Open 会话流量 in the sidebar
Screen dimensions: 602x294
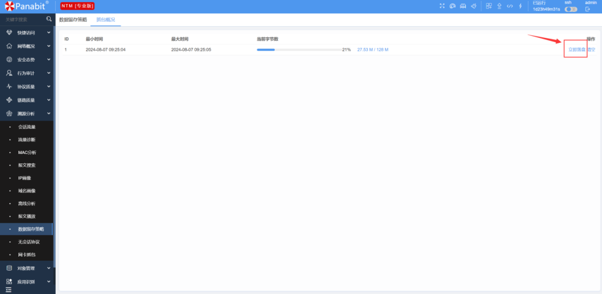pyautogui.click(x=27, y=127)
